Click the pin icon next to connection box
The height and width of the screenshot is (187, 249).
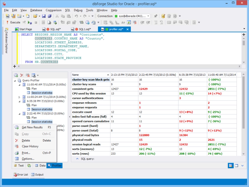(x=156, y=16)
